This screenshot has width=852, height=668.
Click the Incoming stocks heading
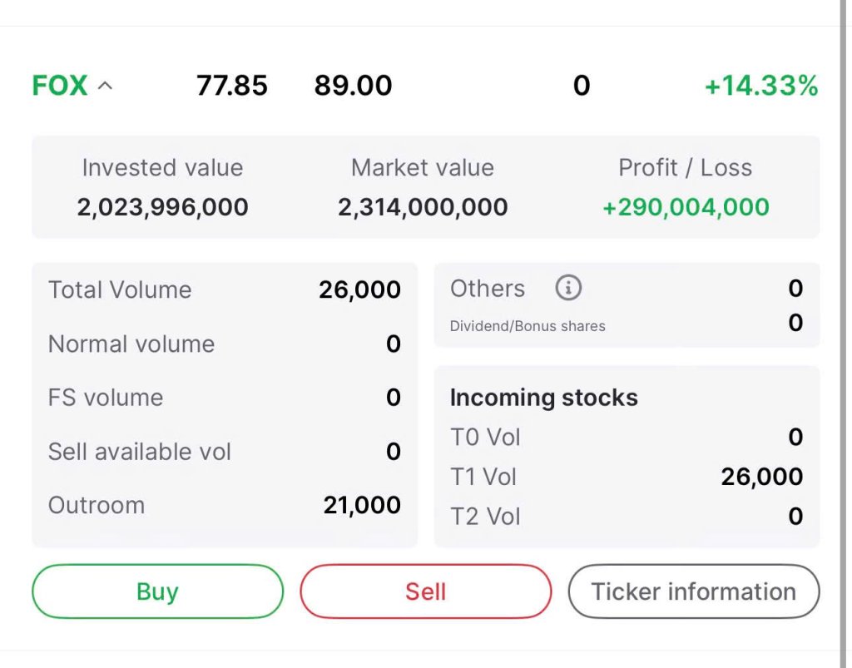[x=544, y=398]
